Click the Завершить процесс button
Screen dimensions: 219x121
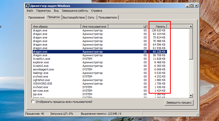pyautogui.click(x=179, y=103)
